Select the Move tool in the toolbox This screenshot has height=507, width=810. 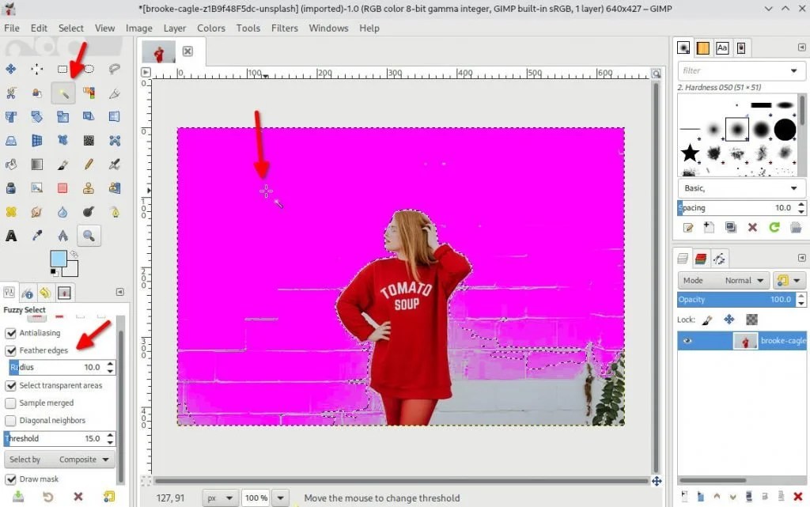pos(11,70)
